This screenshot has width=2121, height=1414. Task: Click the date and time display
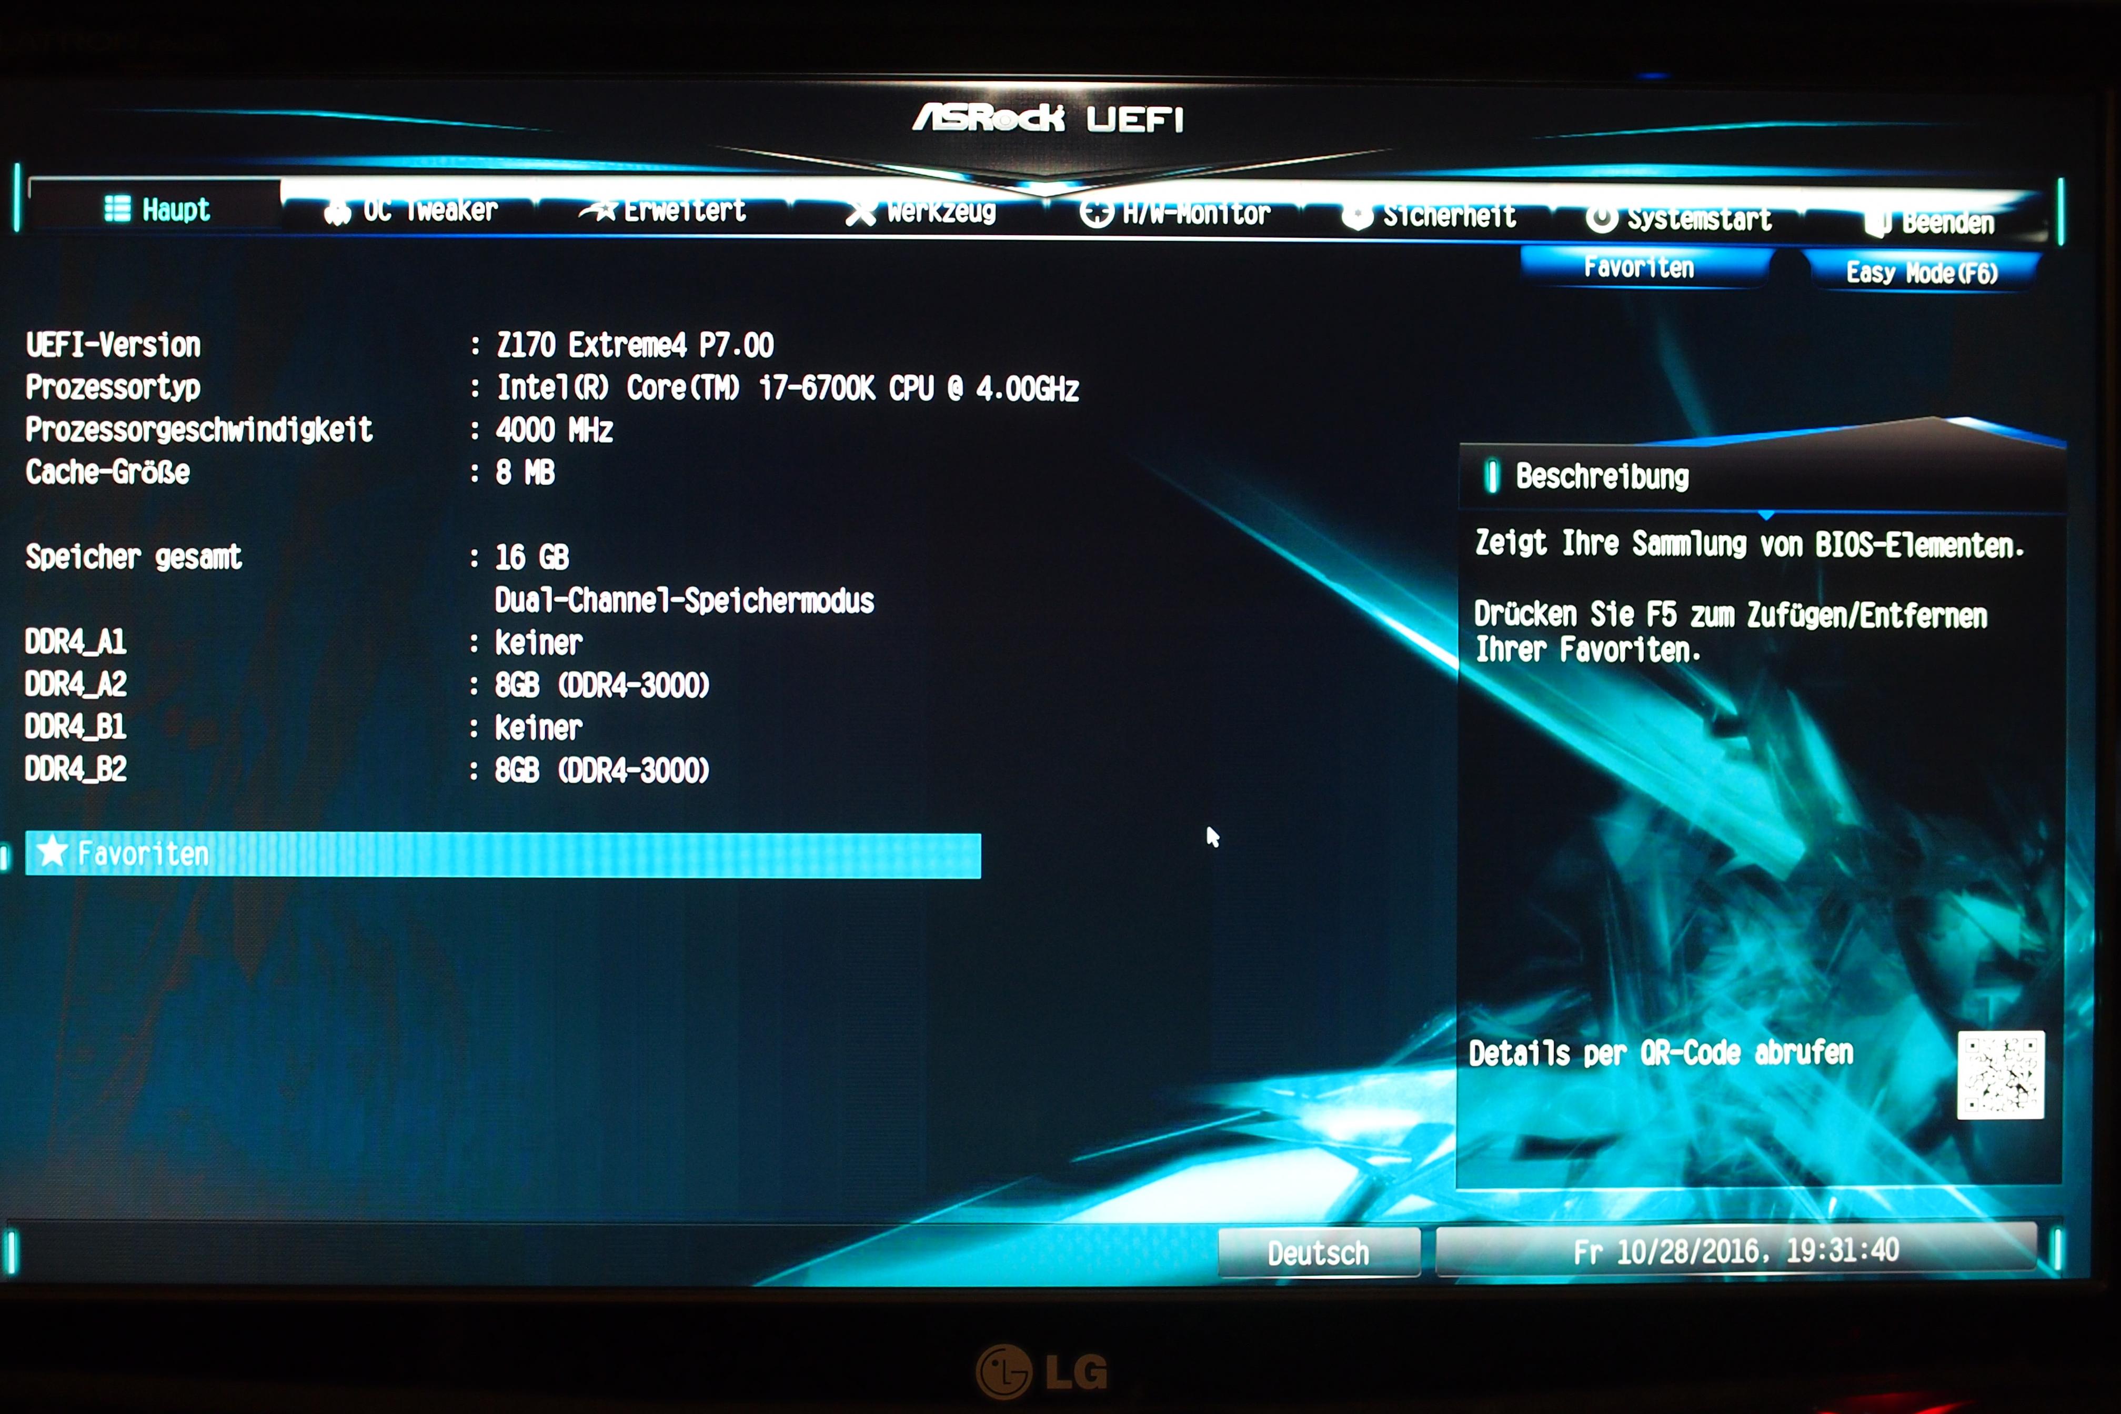1735,1251
